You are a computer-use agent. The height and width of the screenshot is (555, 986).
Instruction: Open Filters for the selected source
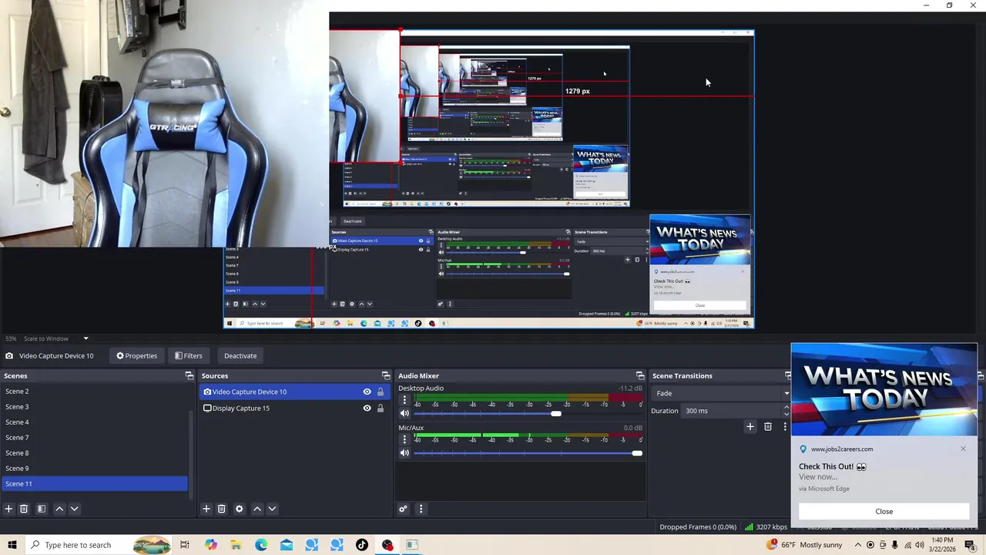tap(188, 355)
